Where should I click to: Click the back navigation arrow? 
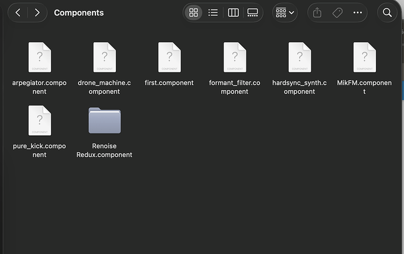point(18,12)
